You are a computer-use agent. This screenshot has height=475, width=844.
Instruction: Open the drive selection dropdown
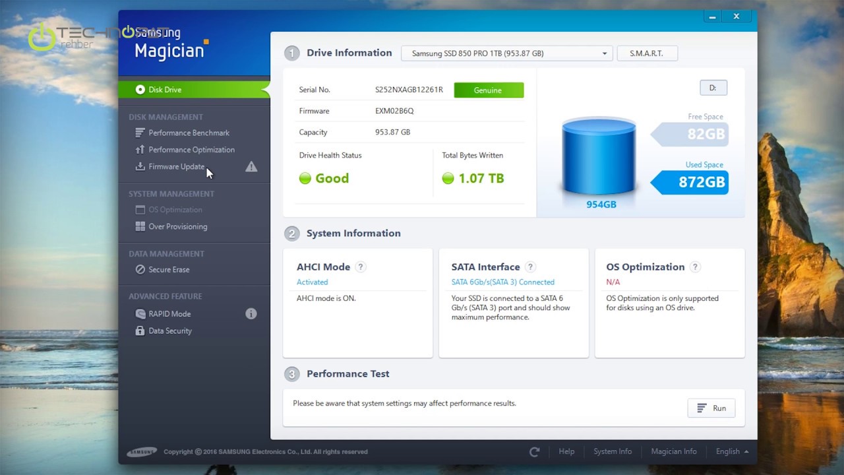507,53
